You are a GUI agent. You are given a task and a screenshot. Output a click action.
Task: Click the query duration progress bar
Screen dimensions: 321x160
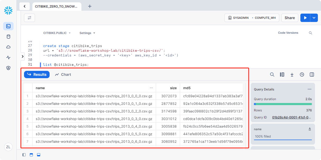tap(283, 104)
